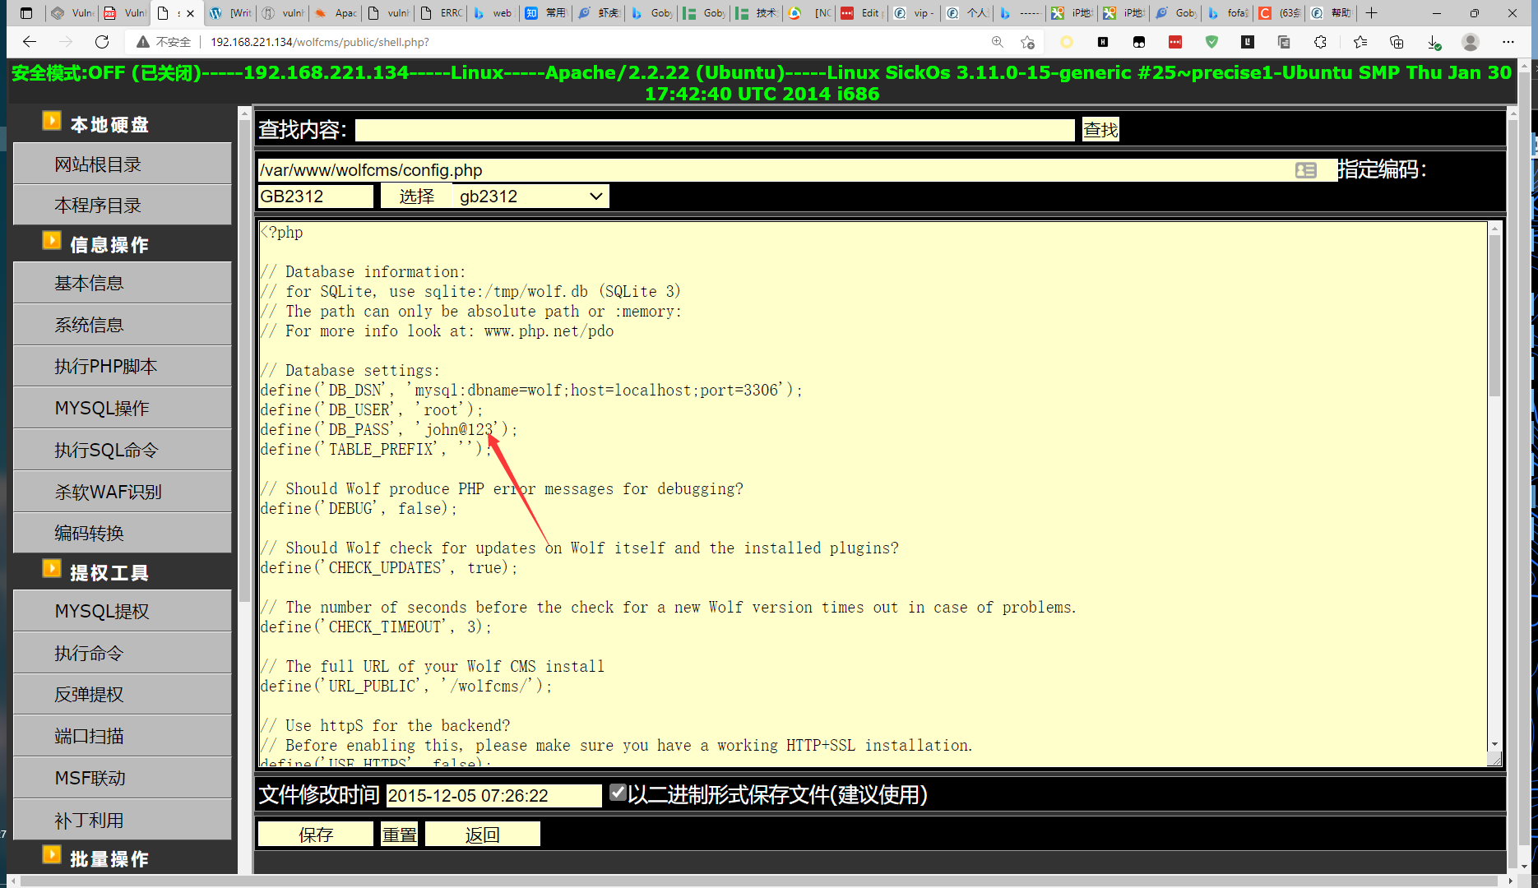
Task: Open the MYSQL操作 menu item
Action: point(122,408)
